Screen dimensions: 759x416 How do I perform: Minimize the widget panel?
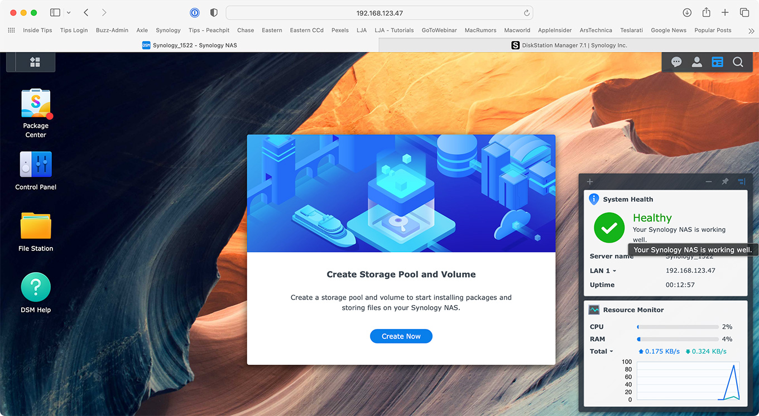[709, 182]
